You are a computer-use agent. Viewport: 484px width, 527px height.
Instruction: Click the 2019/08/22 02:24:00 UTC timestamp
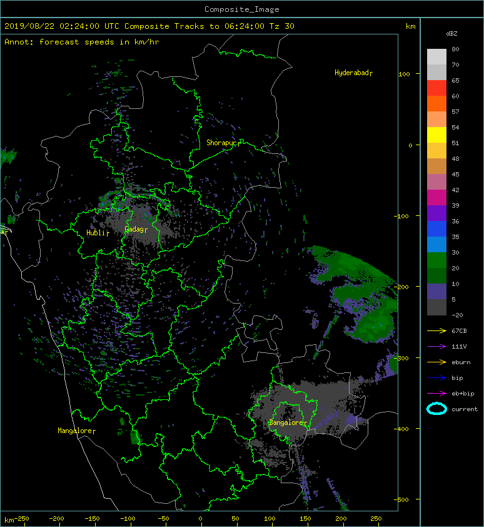click(x=61, y=26)
